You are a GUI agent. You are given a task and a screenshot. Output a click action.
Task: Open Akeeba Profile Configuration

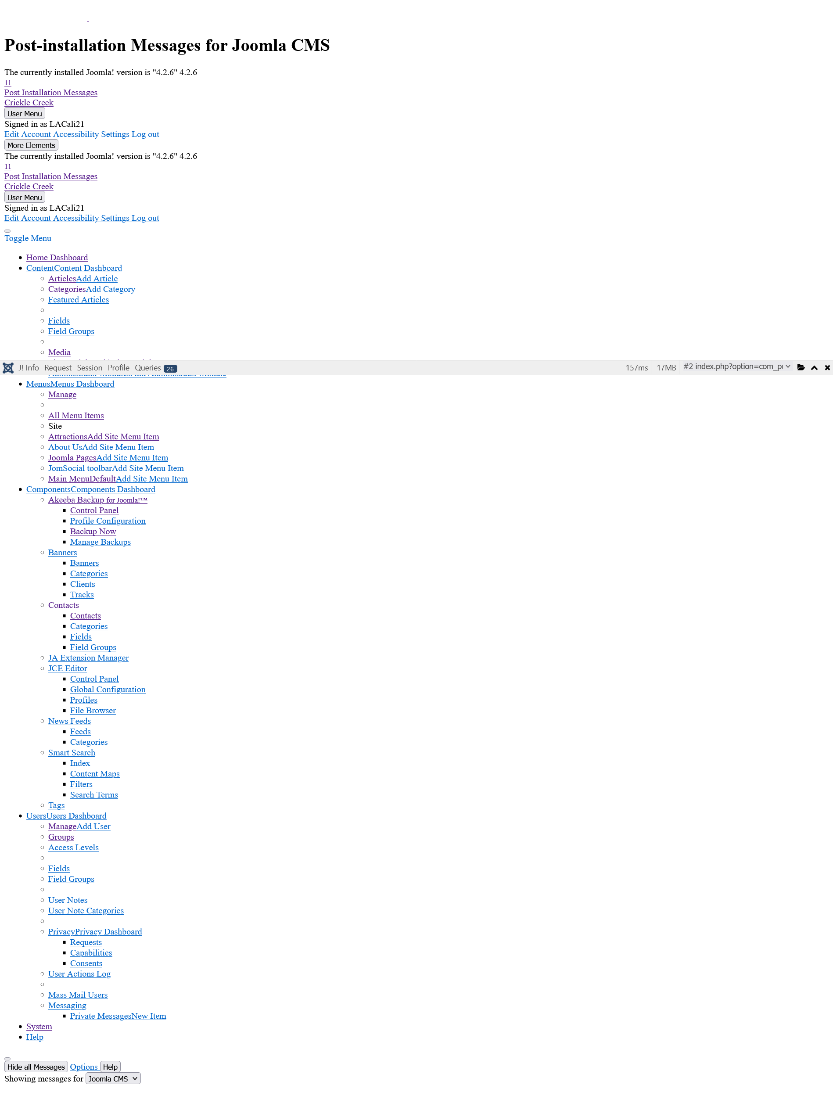[x=108, y=521]
